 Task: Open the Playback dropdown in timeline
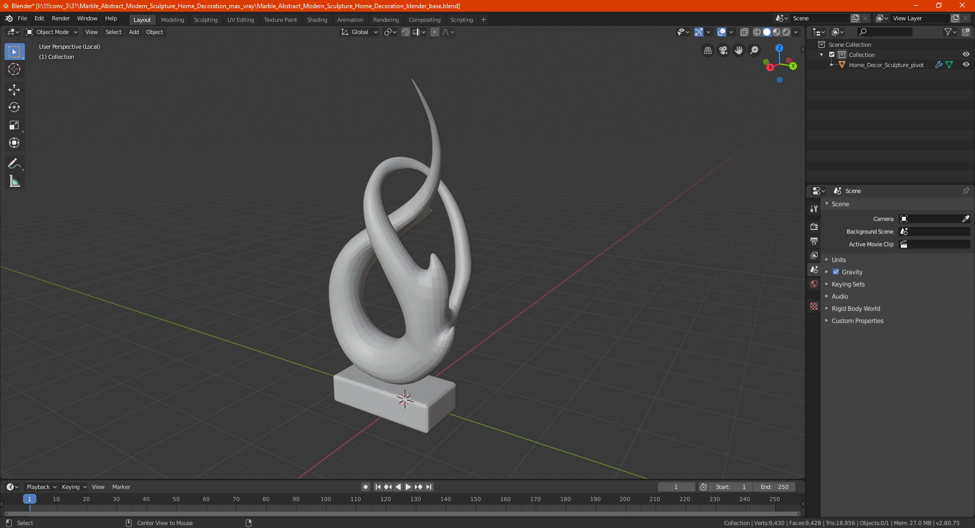click(x=42, y=487)
